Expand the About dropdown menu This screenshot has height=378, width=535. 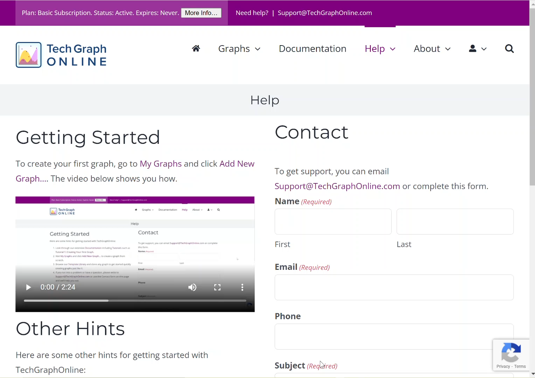coord(432,49)
